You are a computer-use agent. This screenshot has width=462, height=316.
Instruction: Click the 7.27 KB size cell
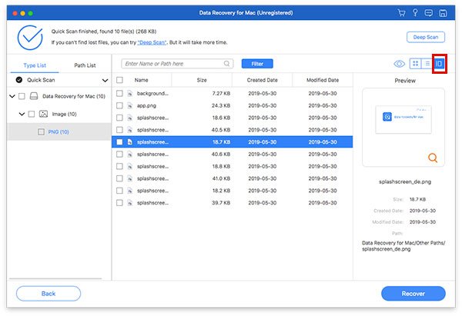[x=221, y=94]
